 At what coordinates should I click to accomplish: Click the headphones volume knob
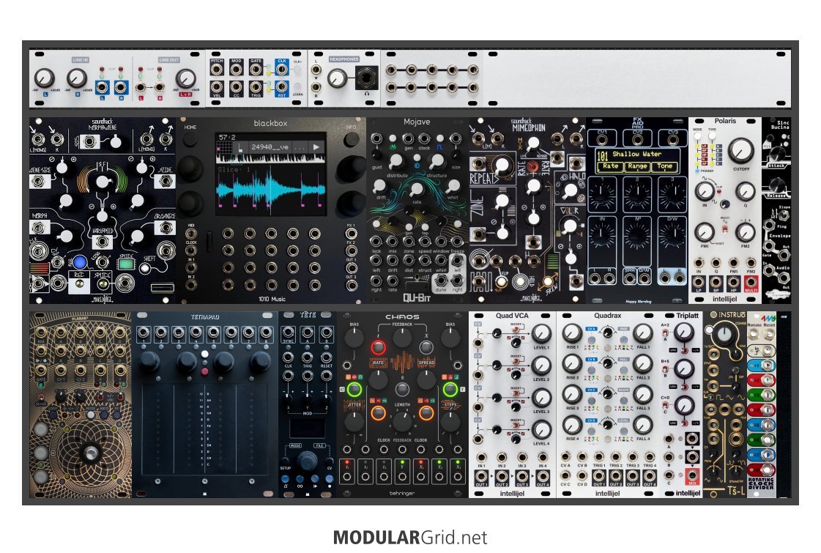[337, 78]
